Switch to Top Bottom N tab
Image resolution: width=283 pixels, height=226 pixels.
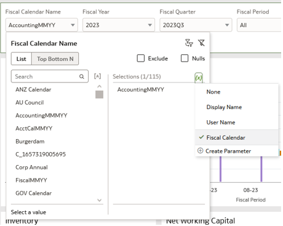pos(55,59)
